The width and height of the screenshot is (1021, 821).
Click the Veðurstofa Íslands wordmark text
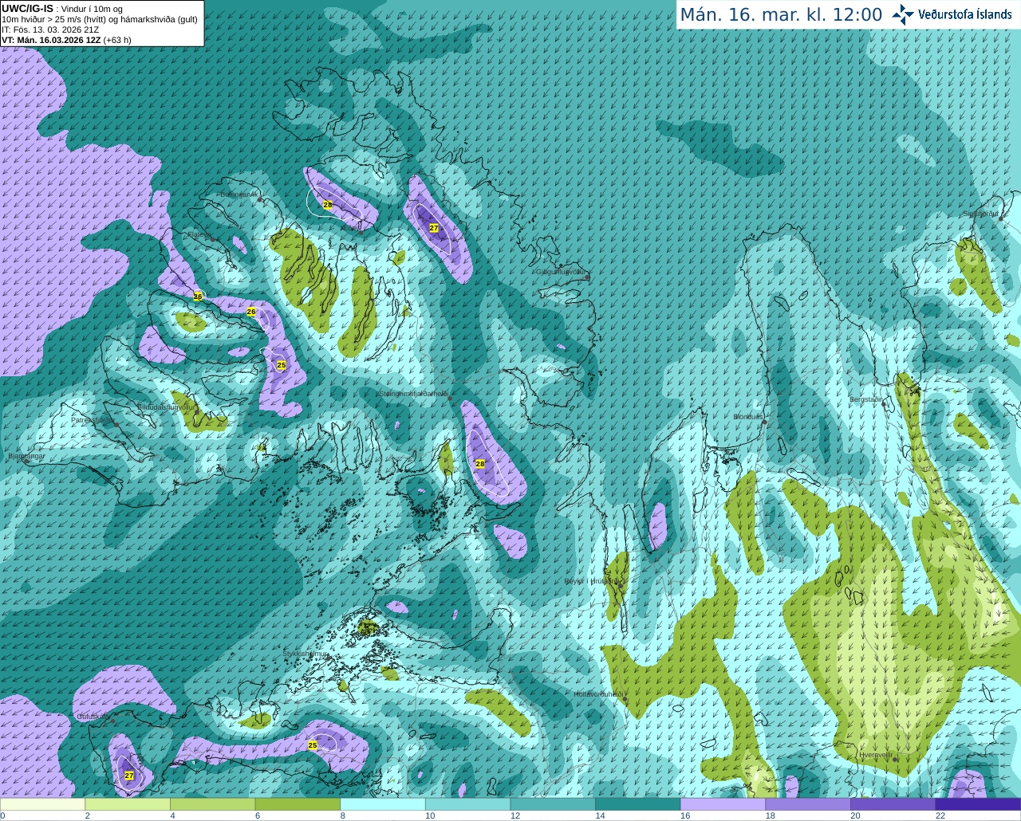point(964,14)
